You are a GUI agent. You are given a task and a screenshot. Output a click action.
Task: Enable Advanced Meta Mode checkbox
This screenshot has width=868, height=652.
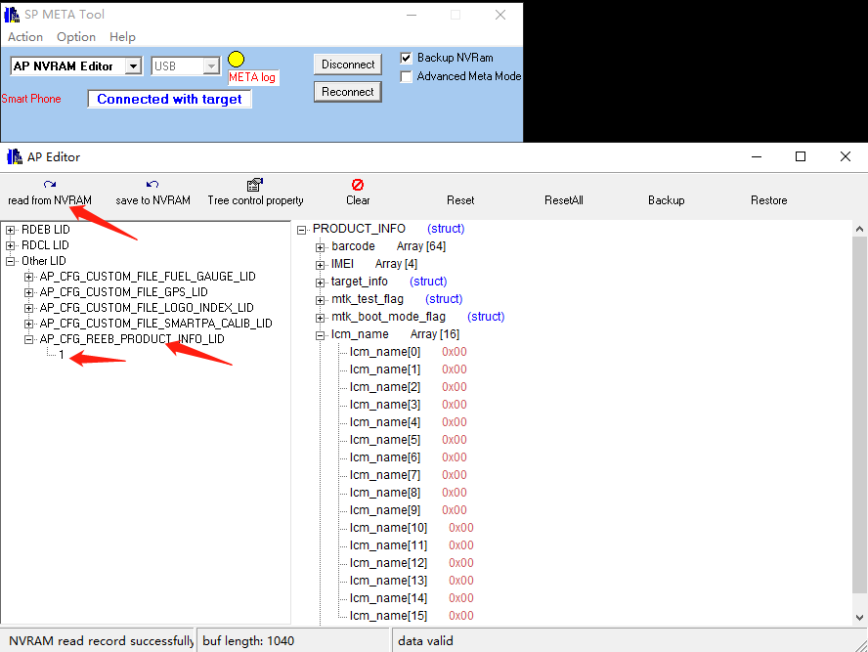pyautogui.click(x=407, y=76)
